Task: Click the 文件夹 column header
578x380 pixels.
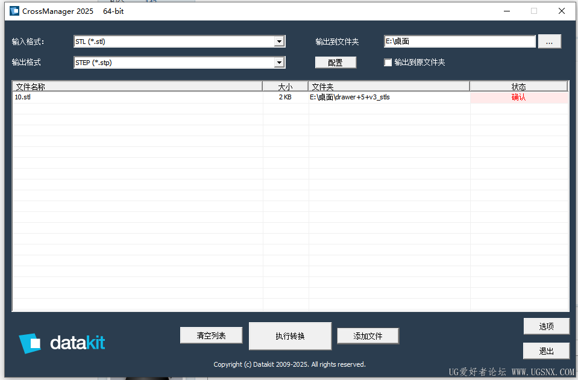Action: [389, 87]
